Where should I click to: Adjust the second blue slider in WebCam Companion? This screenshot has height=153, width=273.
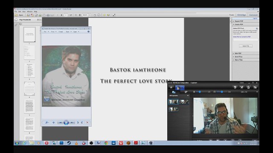click(222, 92)
